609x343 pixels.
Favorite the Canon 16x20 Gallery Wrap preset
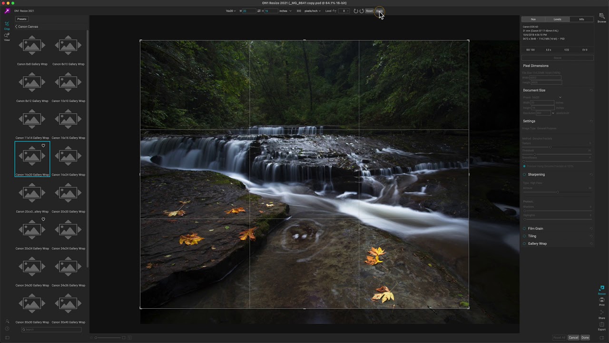point(43,146)
